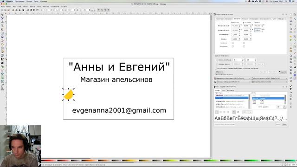The height and width of the screenshot is (167, 297).
Task: Expand the 'Экспортировать в PNG' docked panel
Action: click(x=270, y=78)
